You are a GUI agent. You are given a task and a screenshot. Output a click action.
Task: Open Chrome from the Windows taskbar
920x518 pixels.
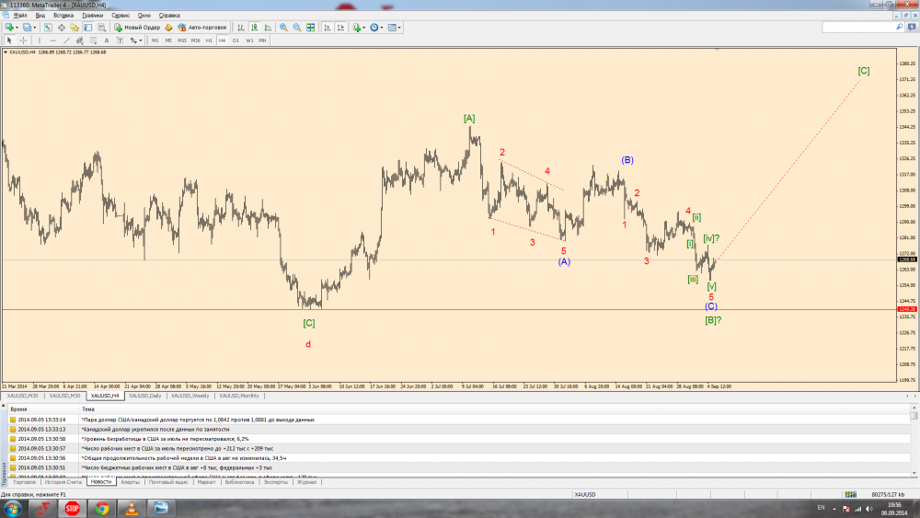101,508
